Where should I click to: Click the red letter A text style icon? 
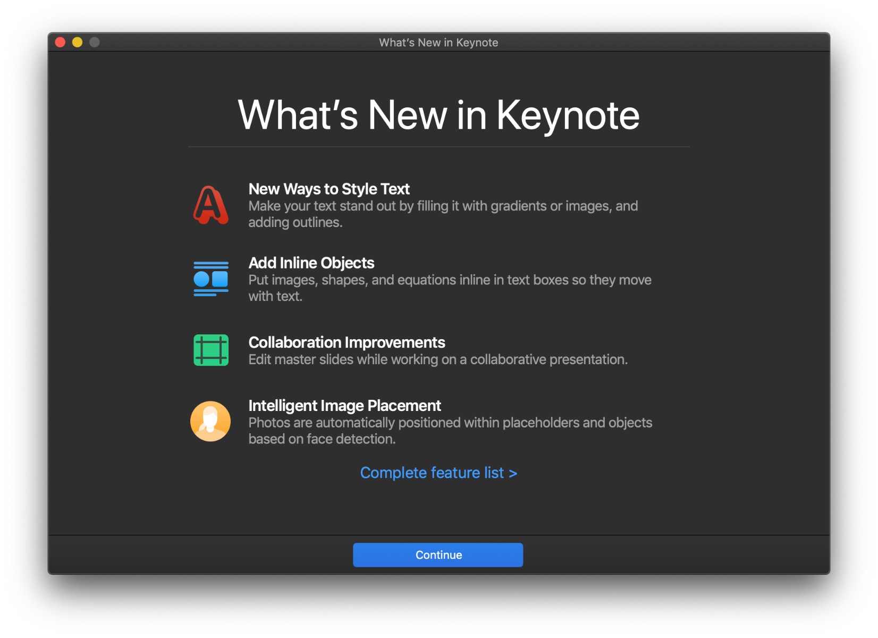(211, 205)
